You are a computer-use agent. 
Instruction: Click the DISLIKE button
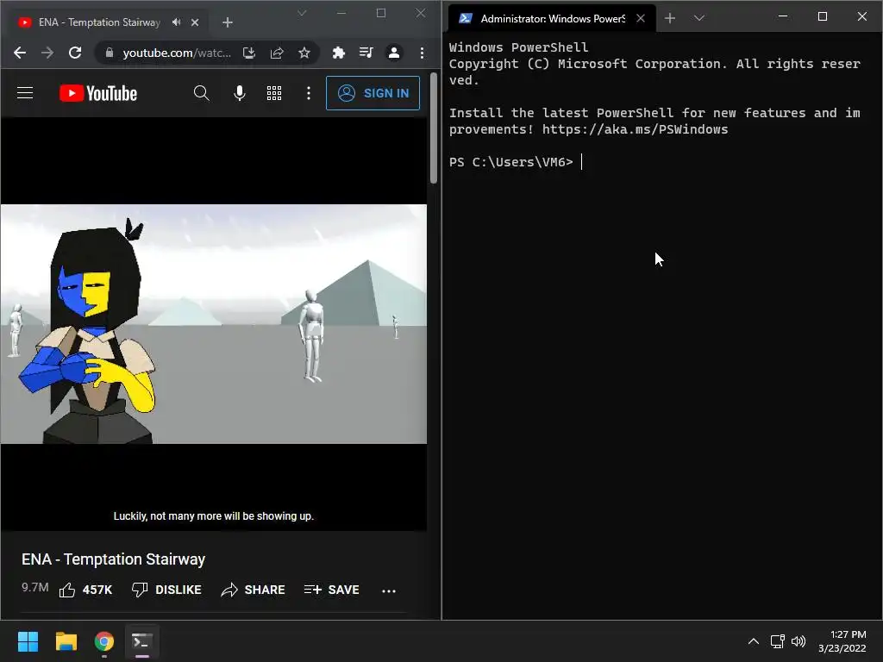(x=166, y=590)
